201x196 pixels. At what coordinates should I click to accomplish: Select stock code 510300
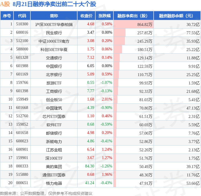tap(22, 24)
